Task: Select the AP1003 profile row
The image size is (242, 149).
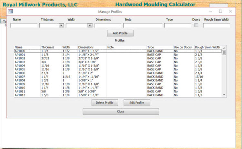Action: [x=118, y=62]
